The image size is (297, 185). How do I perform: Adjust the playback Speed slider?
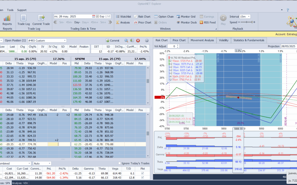pos(247,22)
